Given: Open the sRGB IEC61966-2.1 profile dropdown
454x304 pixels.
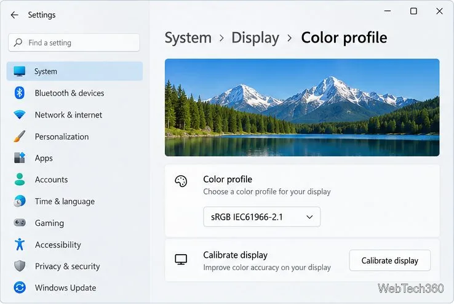Looking at the screenshot, I should click(261, 217).
